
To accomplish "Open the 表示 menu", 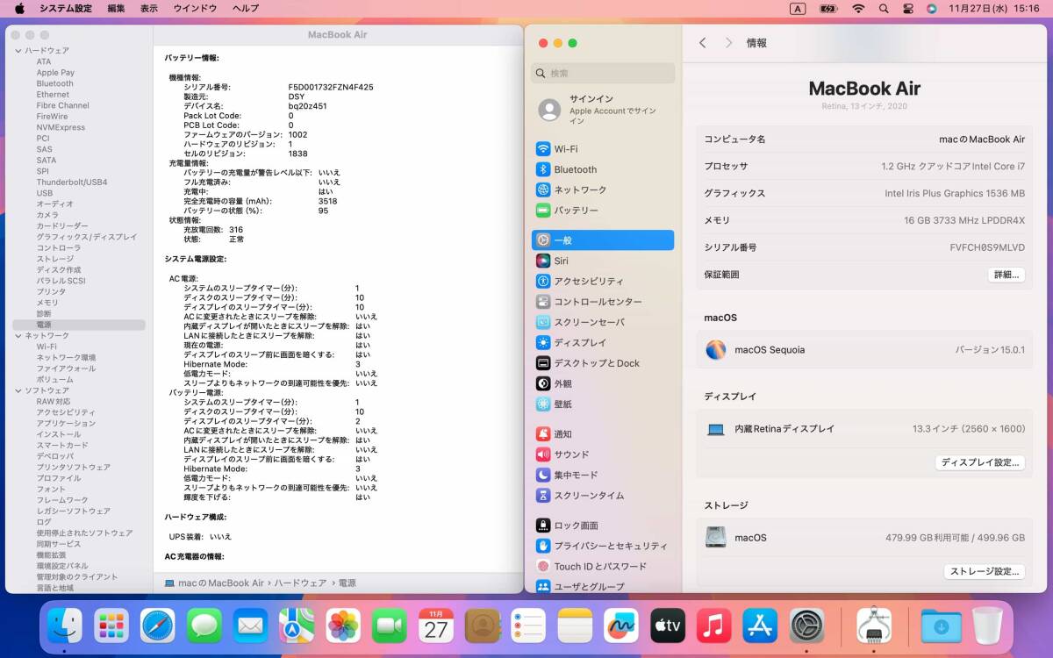I will (x=149, y=8).
